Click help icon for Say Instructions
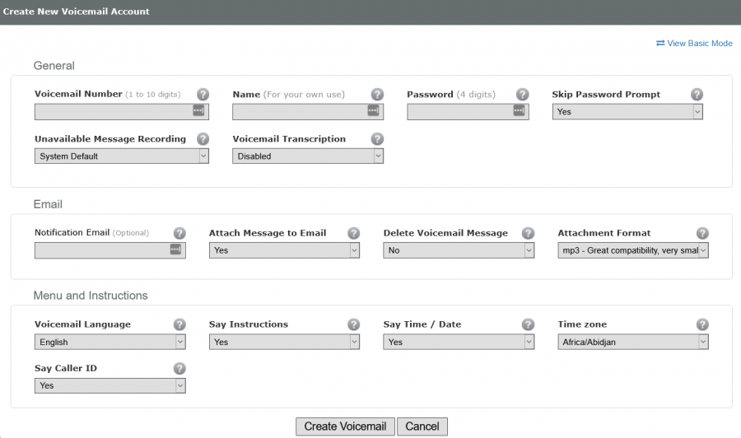This screenshot has height=438, width=741. (353, 324)
